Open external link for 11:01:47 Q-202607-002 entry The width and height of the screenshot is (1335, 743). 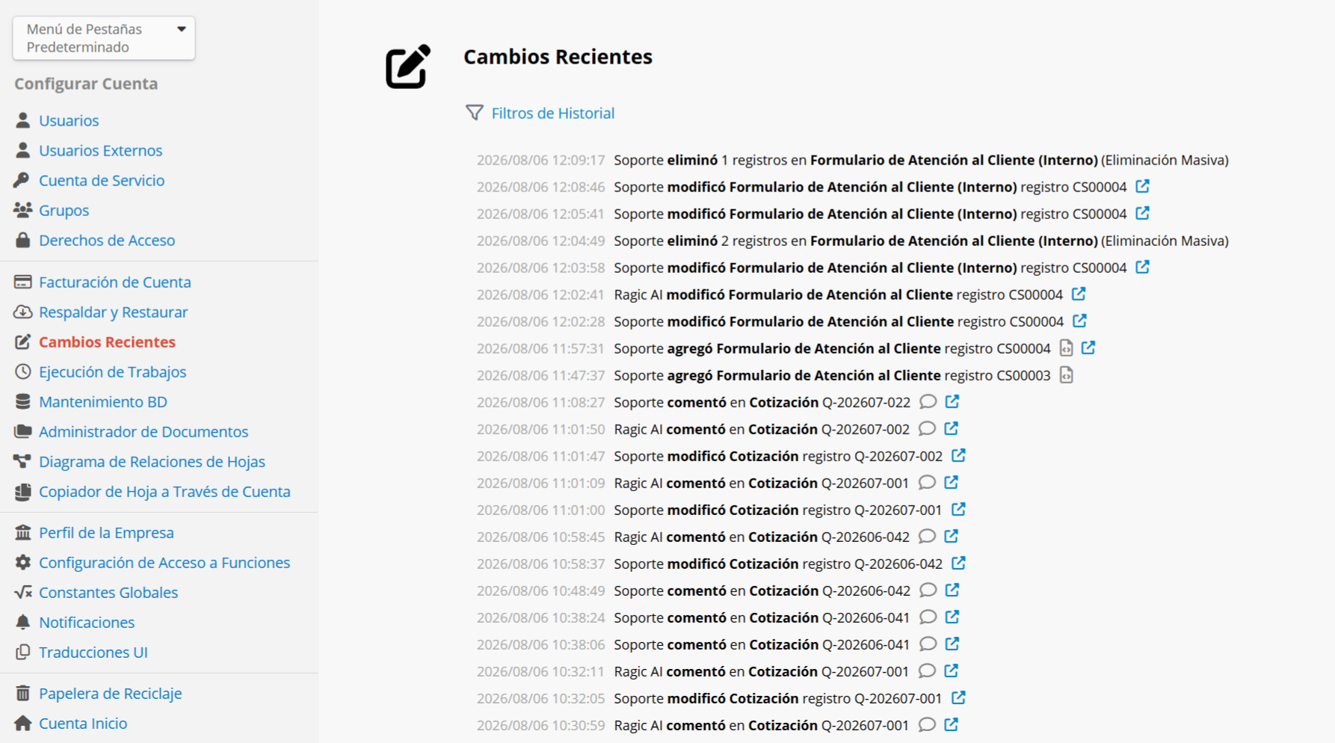point(958,455)
